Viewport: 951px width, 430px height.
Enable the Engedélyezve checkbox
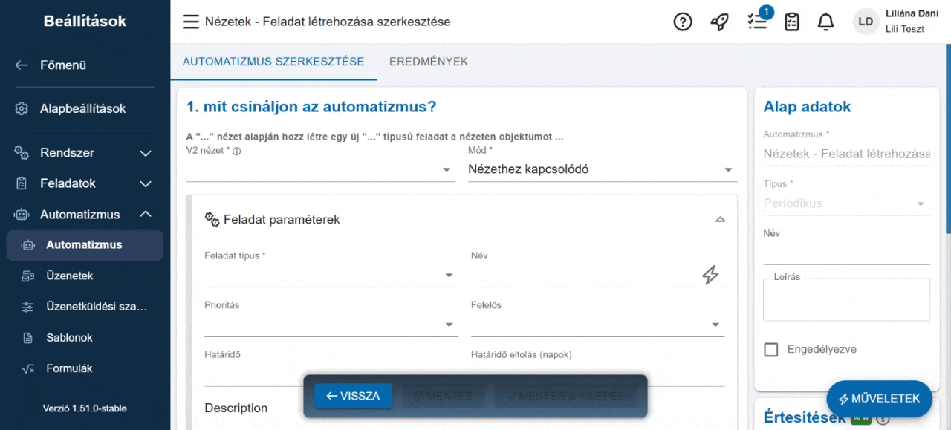coord(770,349)
